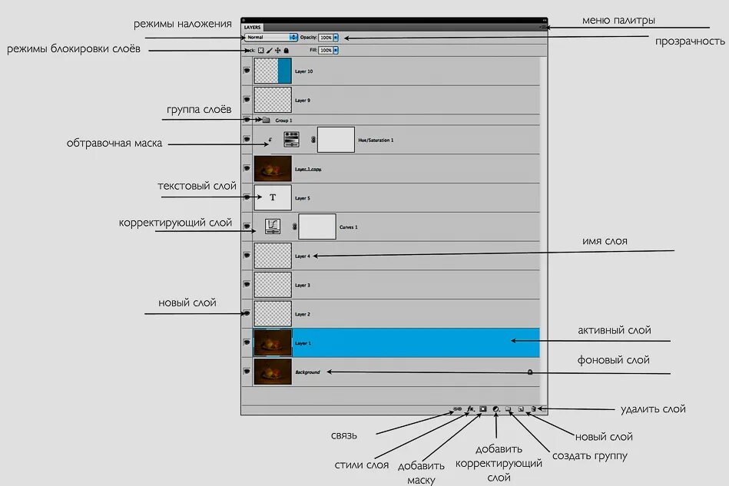The height and width of the screenshot is (486, 729).
Task: Click the Curves adjustment icon
Action: coord(273,226)
